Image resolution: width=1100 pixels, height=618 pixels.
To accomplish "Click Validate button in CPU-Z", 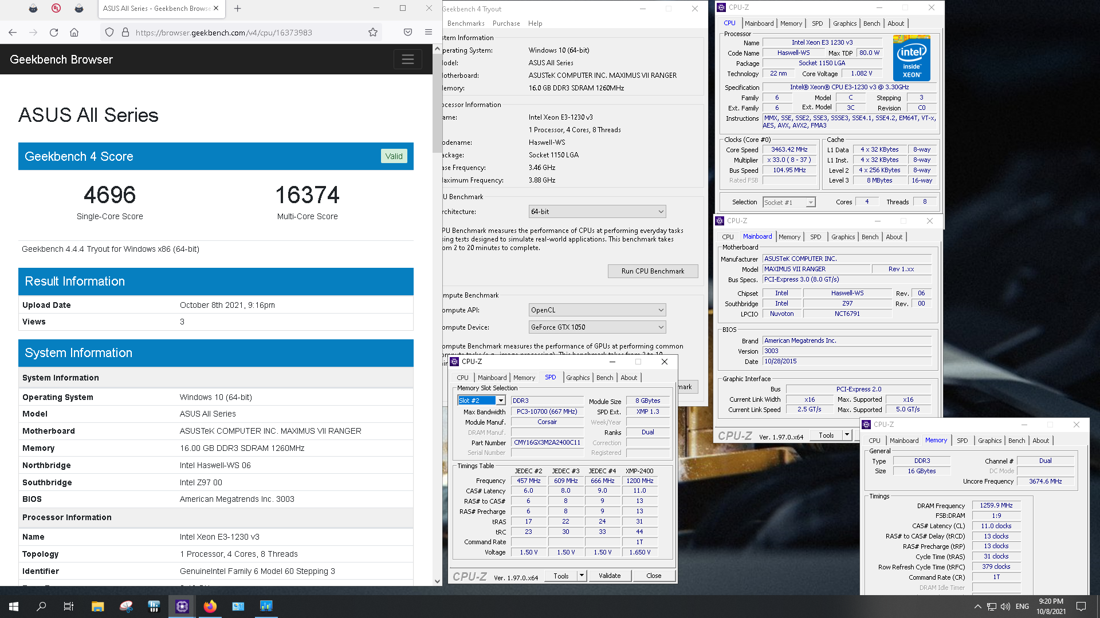I will (610, 576).
